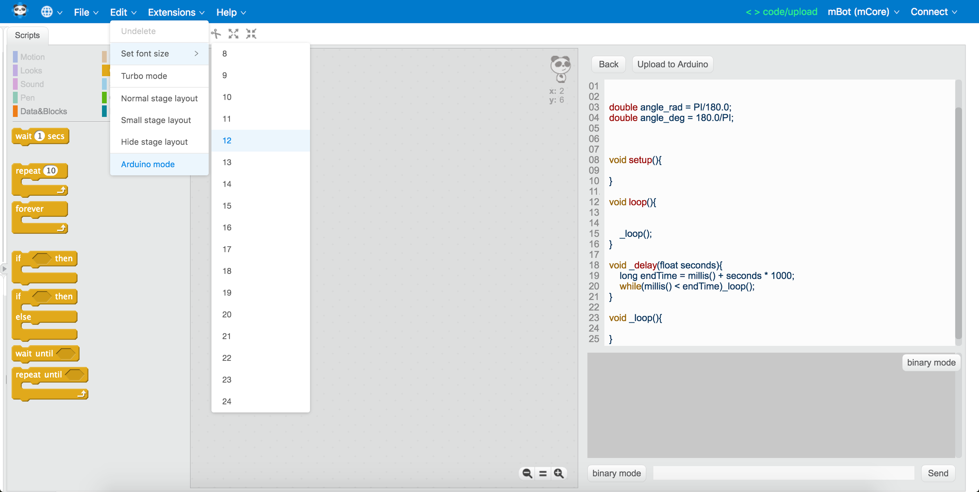
Task: Open the Help menu
Action: click(230, 12)
